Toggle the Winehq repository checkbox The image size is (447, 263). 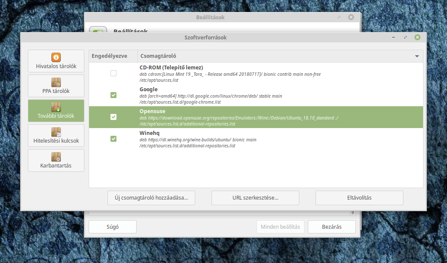[x=113, y=139]
